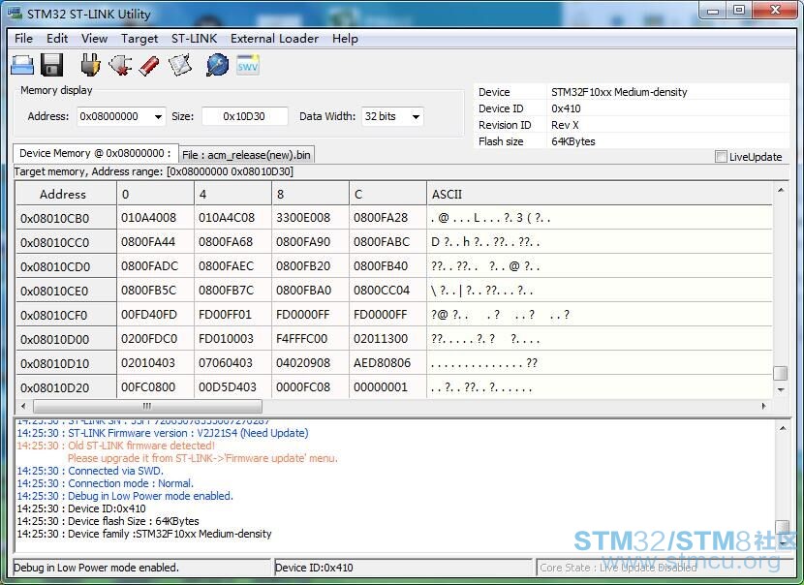804x585 pixels.
Task: Click column header C
Action: (387, 194)
